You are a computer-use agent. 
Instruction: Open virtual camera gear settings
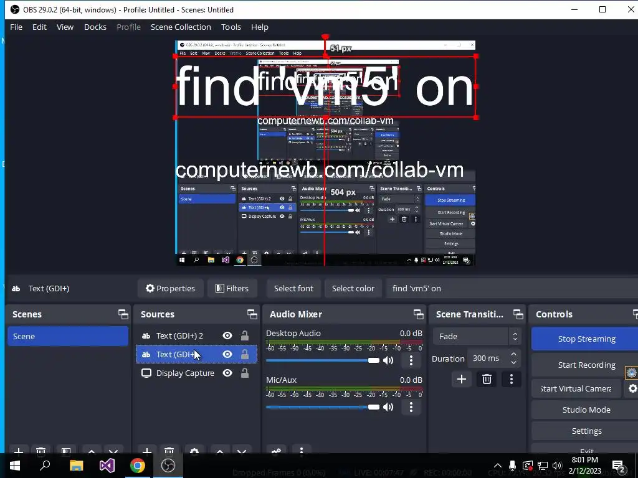pyautogui.click(x=632, y=388)
